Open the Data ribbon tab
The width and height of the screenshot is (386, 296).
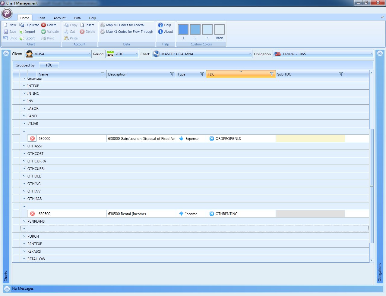click(x=77, y=18)
